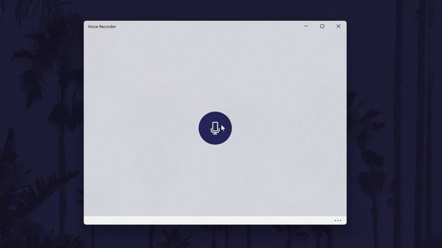442x248 pixels.
Task: Maximize the Voice Recorder window
Action: [x=323, y=26]
